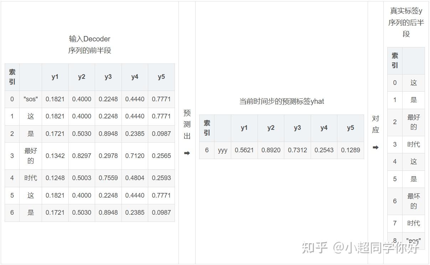Click the 索引 header of the 真实标签 table

(395, 61)
